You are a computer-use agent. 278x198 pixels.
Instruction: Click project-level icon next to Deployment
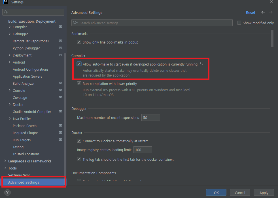(x=60, y=55)
